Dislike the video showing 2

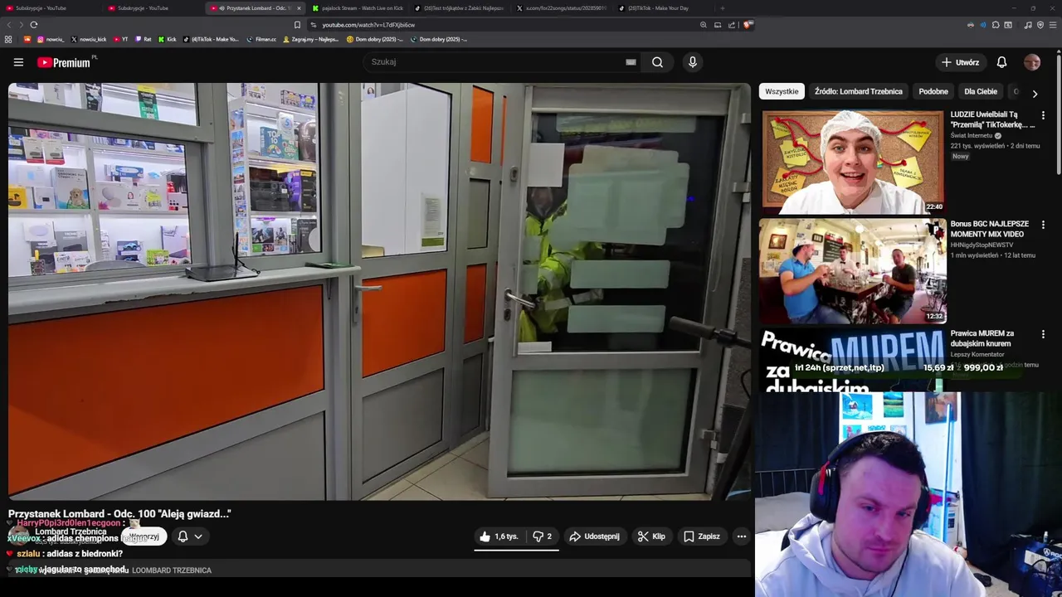[542, 536]
